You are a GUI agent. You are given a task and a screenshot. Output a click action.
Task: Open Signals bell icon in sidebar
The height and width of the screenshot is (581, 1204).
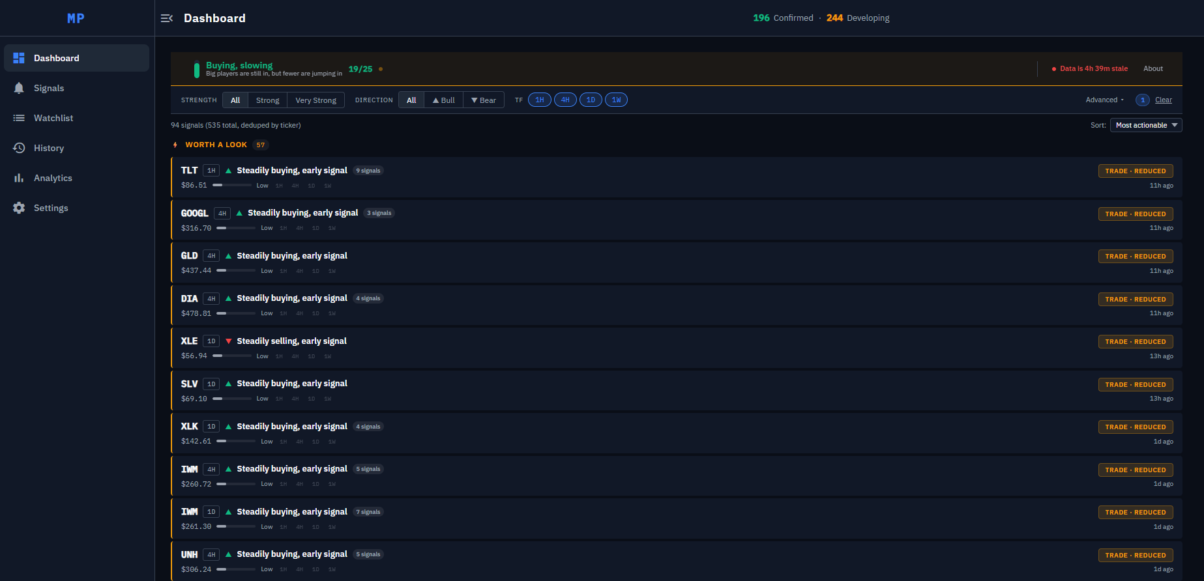(x=19, y=88)
